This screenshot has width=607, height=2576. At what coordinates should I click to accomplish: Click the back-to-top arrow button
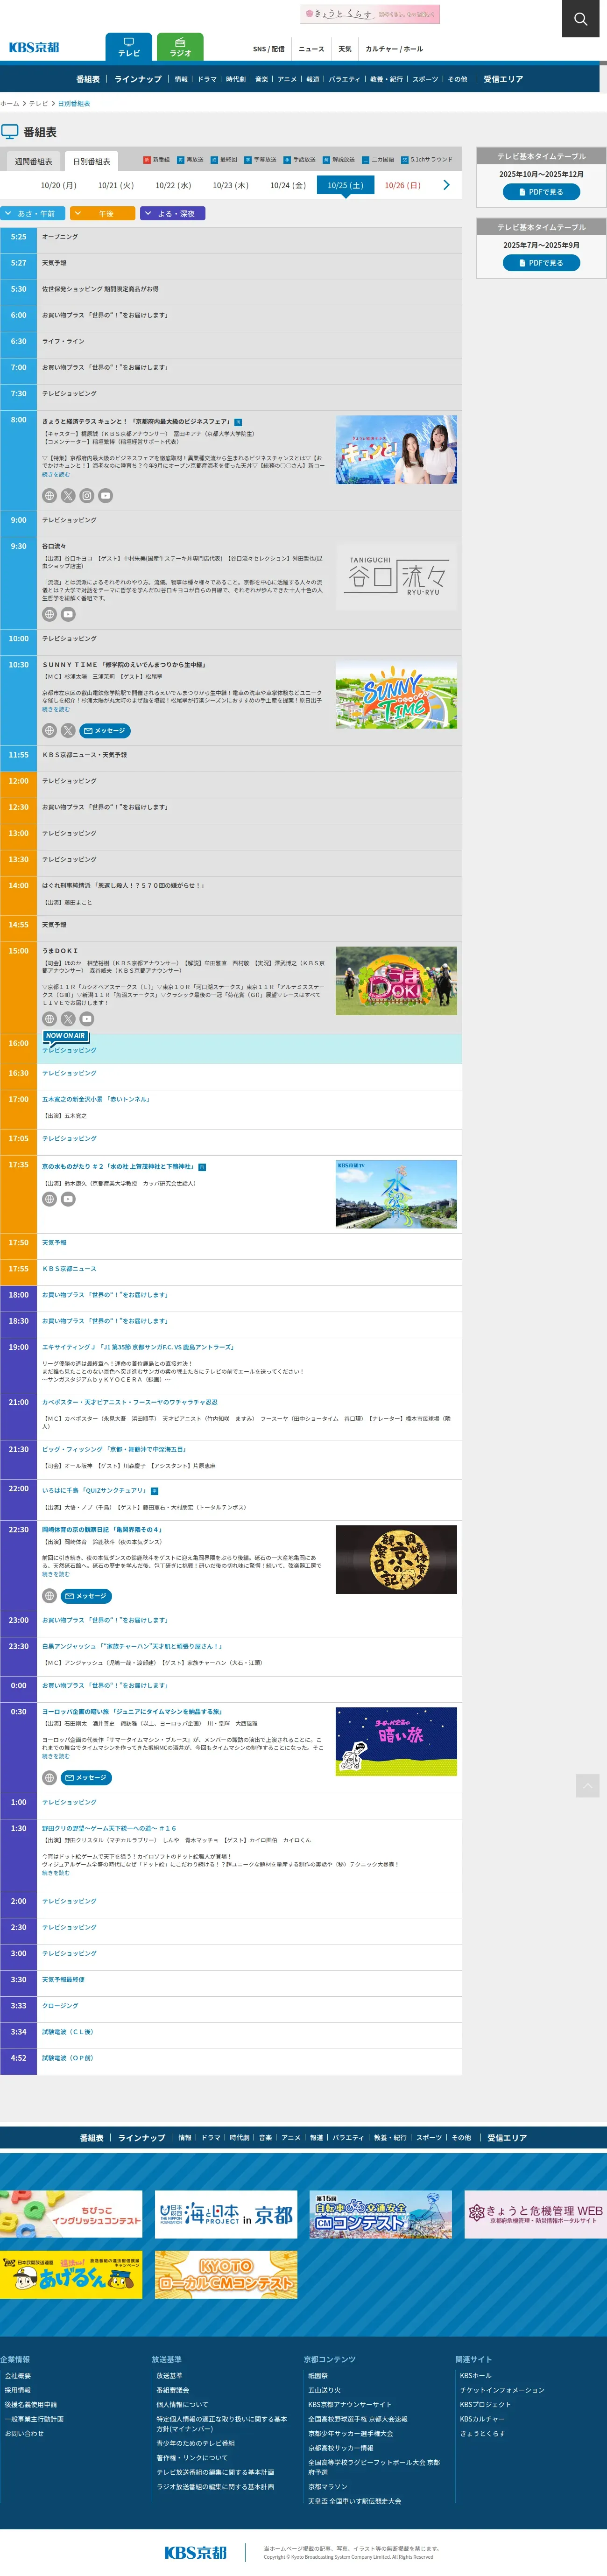pyautogui.click(x=588, y=1786)
